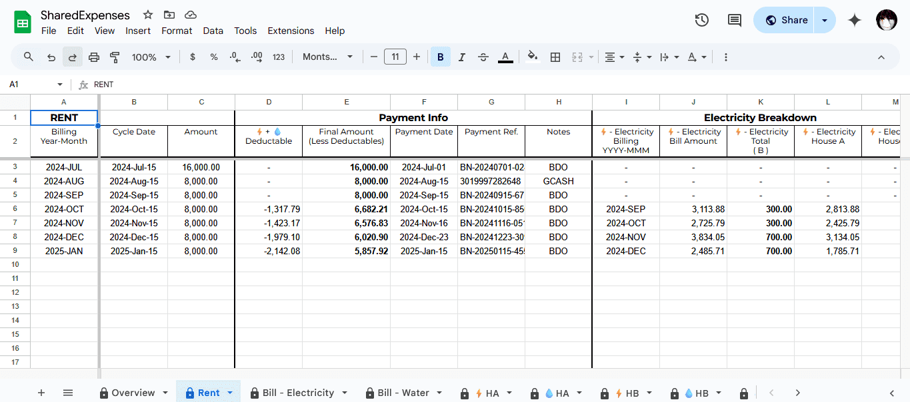Click the font size input field
Viewport: 910px width, 402px height.
pos(395,57)
